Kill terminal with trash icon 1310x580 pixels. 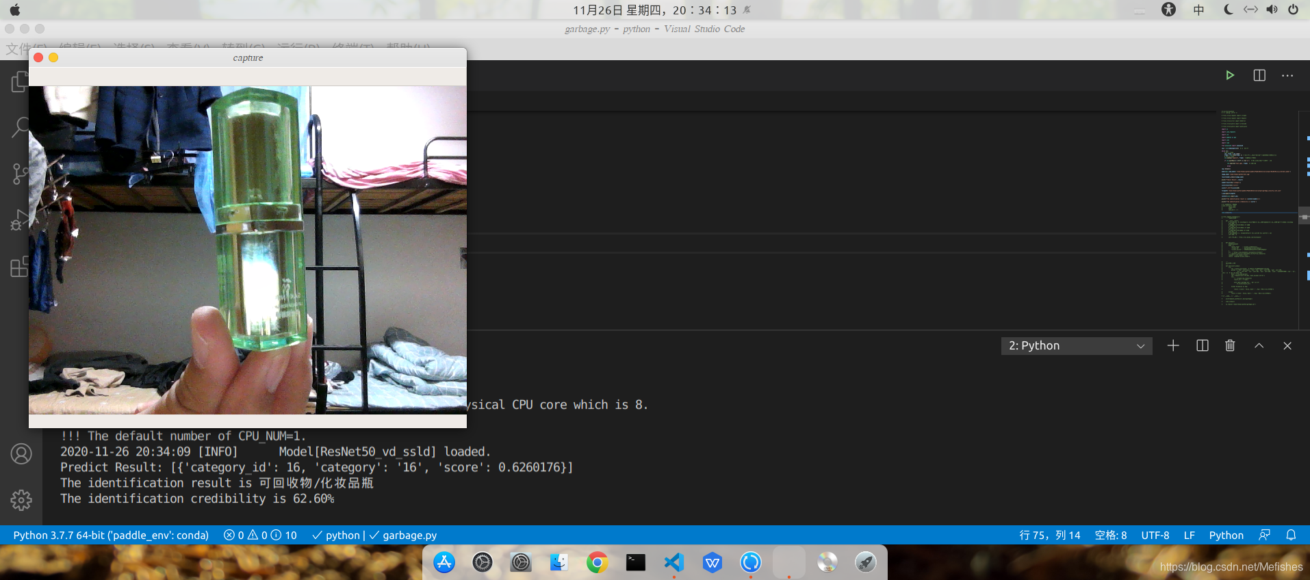click(1230, 346)
